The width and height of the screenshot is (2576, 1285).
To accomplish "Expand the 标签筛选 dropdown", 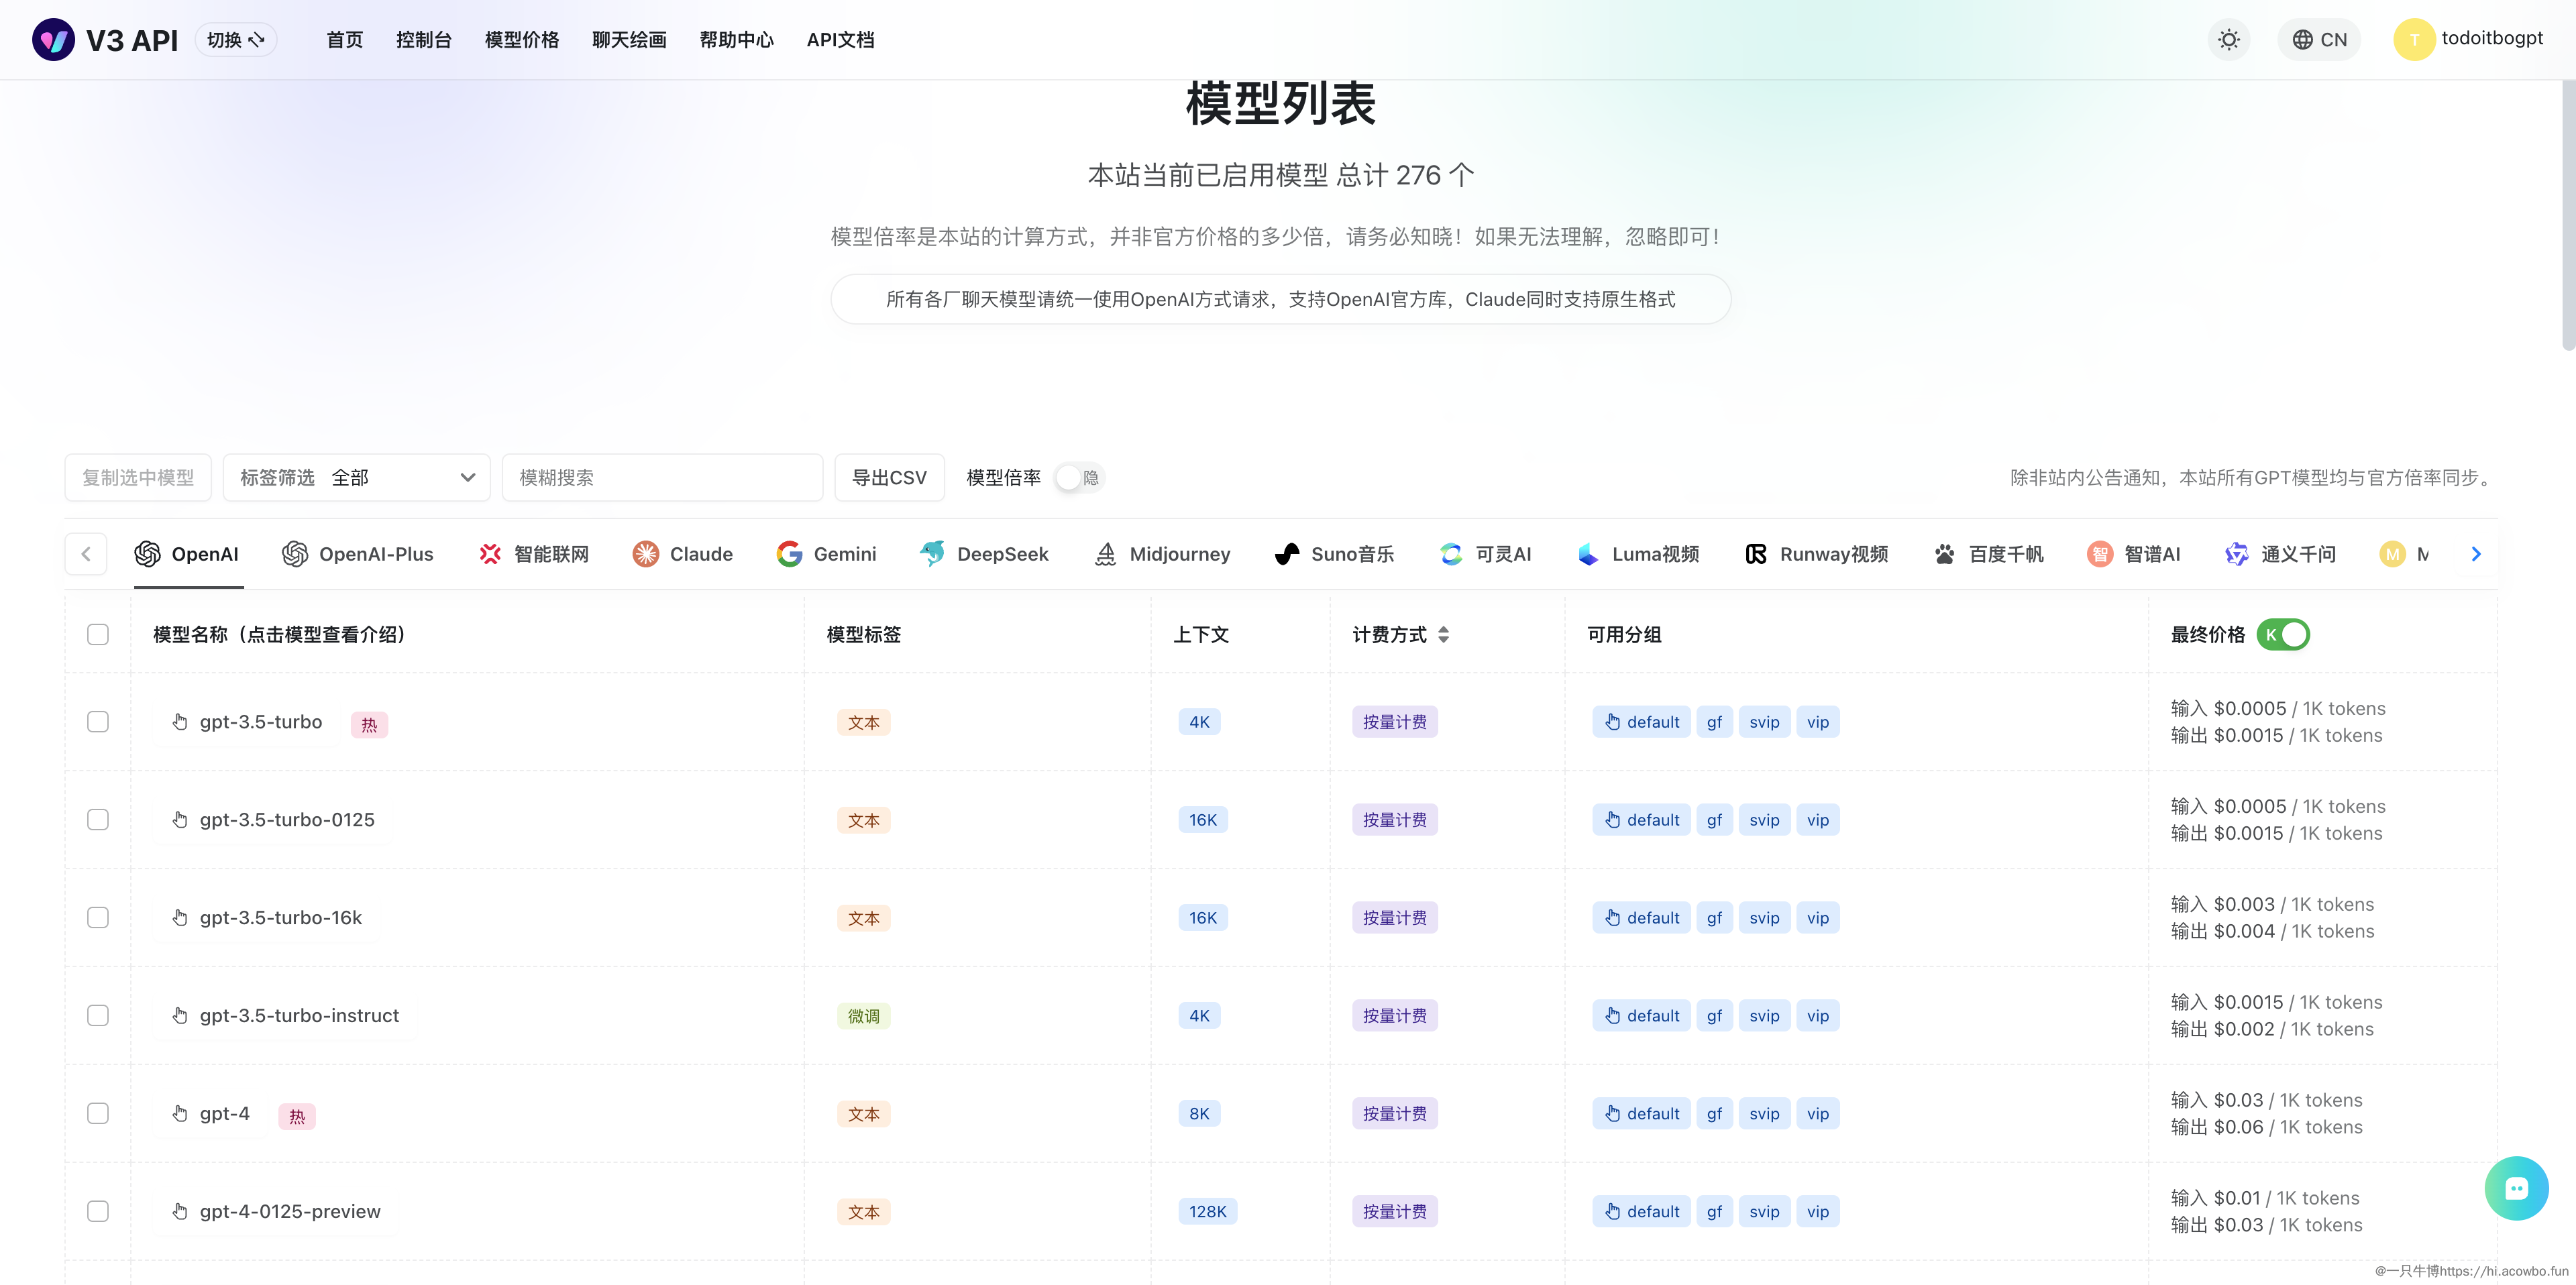I will (356, 478).
